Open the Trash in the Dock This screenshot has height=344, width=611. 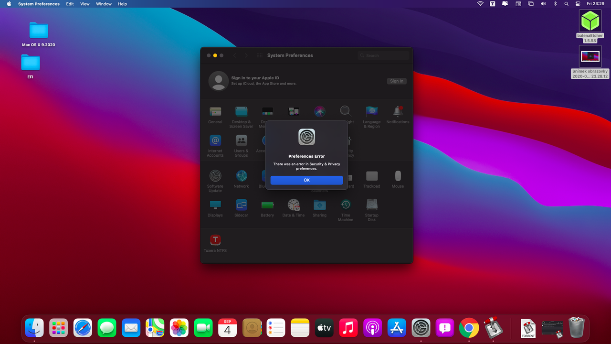577,328
